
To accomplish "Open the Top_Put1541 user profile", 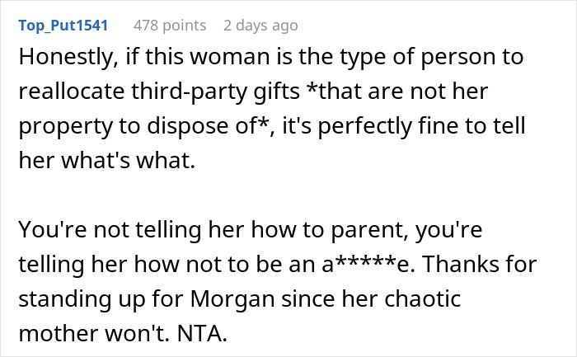I will coord(63,26).
